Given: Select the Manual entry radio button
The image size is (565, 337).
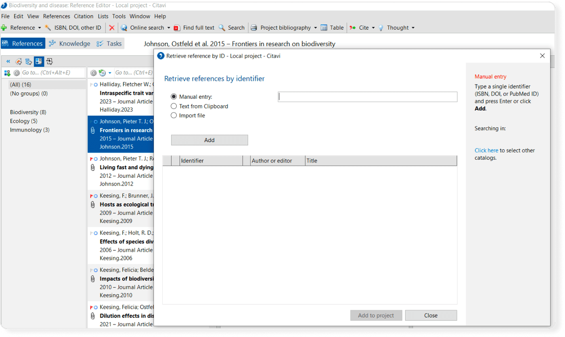Looking at the screenshot, I should tap(174, 96).
